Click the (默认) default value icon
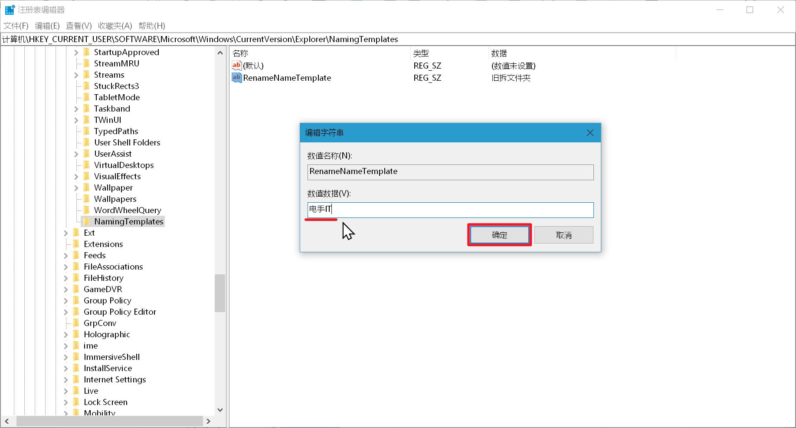This screenshot has height=428, width=796. [x=236, y=66]
